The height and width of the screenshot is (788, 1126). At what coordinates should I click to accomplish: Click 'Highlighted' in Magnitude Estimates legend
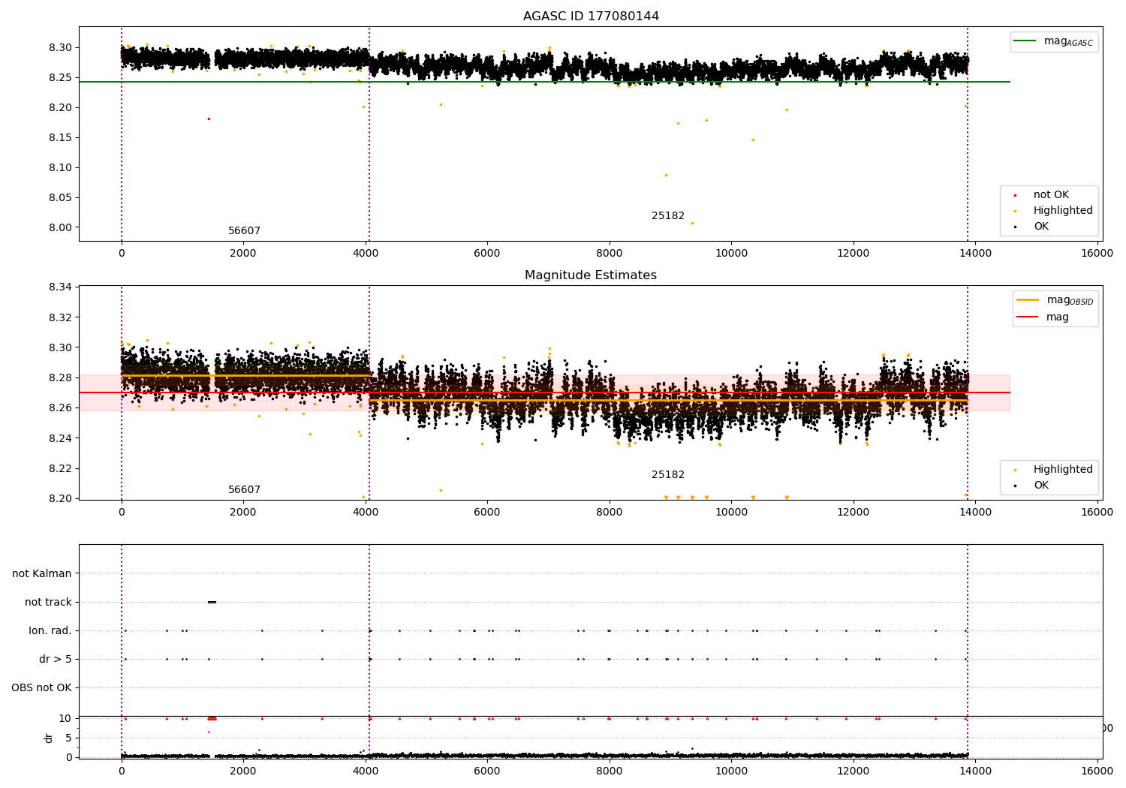click(1063, 470)
